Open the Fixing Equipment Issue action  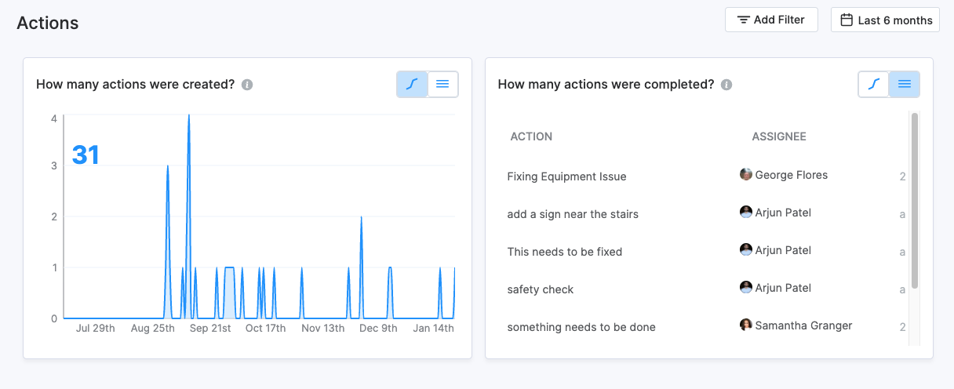(566, 176)
